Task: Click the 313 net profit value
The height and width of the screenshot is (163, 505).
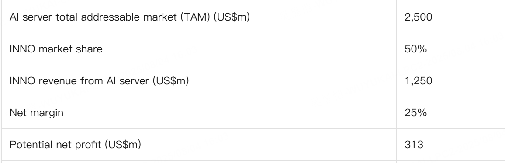Action: pyautogui.click(x=414, y=145)
